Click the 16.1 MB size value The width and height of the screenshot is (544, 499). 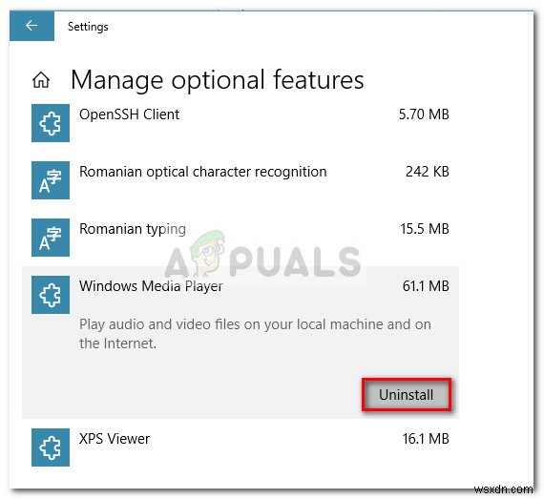[x=426, y=439]
